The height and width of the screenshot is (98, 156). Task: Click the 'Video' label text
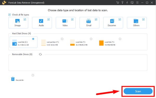coord(65,25)
